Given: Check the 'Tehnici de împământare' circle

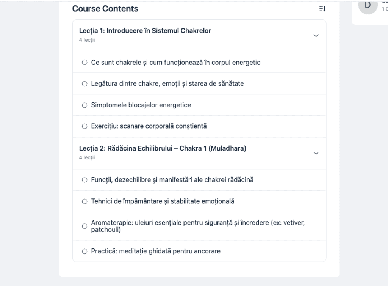Looking at the screenshot, I should tap(84, 201).
